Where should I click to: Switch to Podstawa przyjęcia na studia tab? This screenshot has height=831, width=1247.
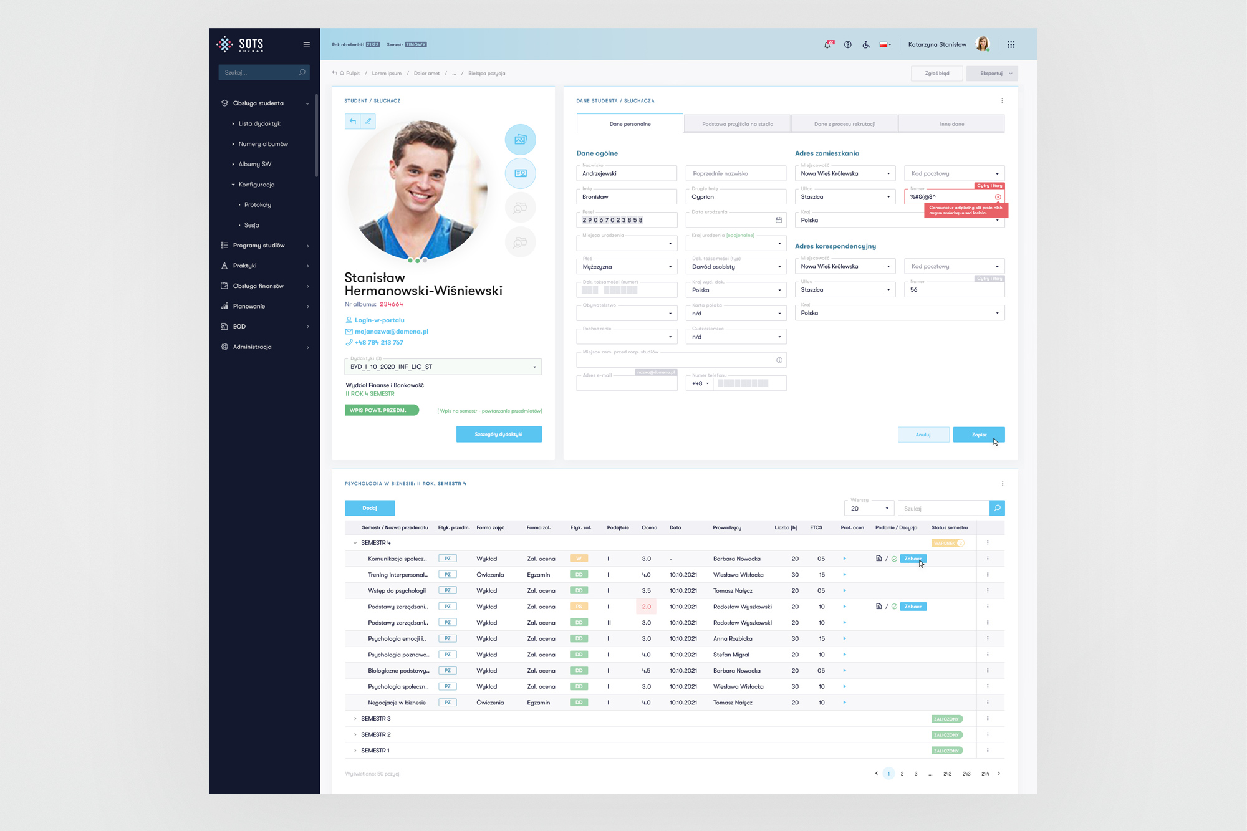click(737, 124)
